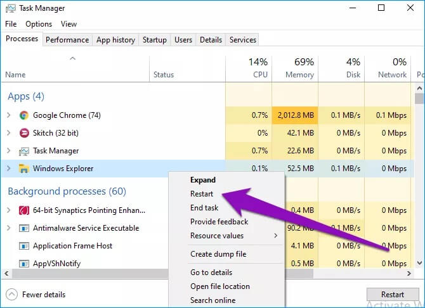425x308 pixels.
Task: Click the Restart button at bottom right
Action: point(393,294)
